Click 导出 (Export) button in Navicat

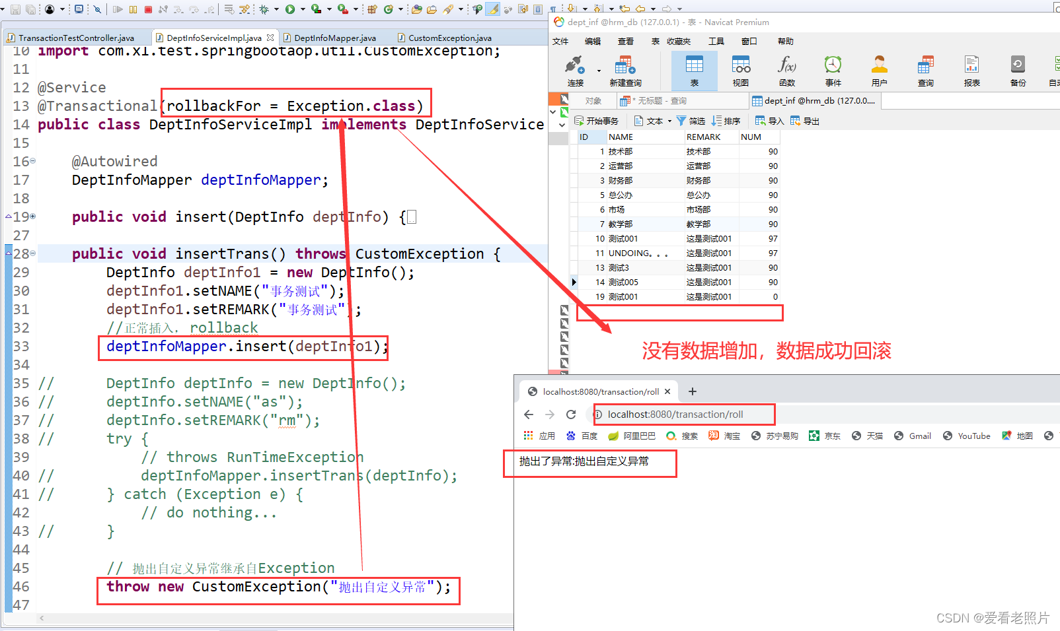tap(805, 121)
